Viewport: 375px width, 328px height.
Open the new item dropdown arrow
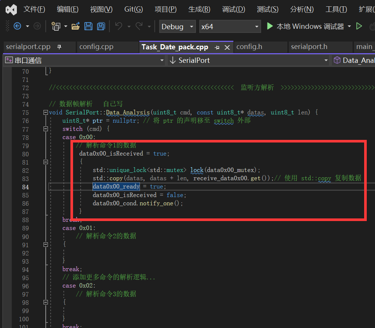[x=66, y=26]
